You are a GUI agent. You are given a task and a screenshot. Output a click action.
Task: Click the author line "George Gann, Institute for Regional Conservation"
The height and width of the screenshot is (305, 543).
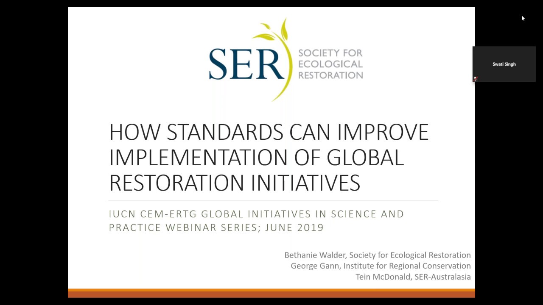click(381, 266)
